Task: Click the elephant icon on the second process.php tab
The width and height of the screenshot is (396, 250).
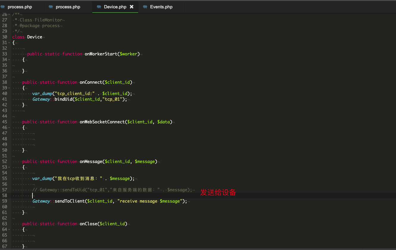Action: click(51, 7)
